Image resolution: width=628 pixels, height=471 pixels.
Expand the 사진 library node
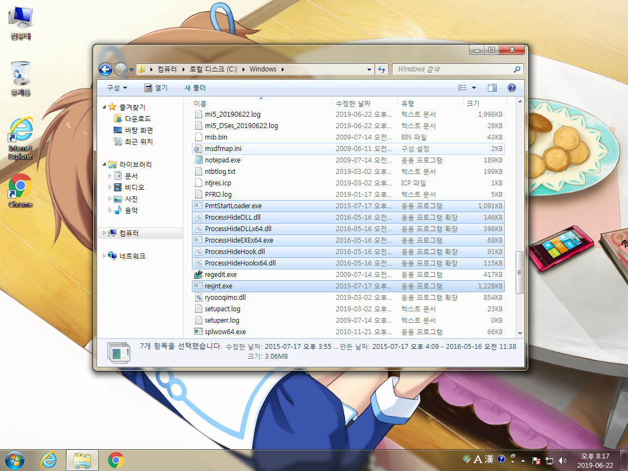point(110,198)
